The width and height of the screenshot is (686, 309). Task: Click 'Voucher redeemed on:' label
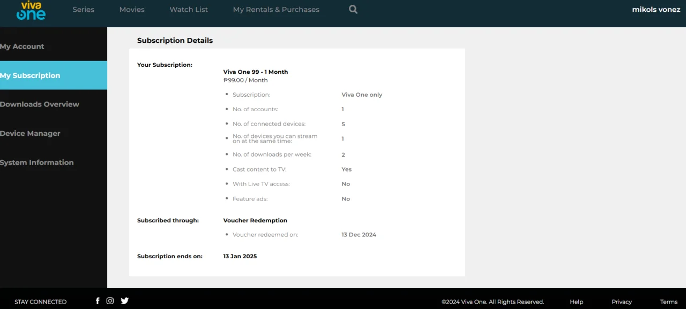tap(265, 235)
